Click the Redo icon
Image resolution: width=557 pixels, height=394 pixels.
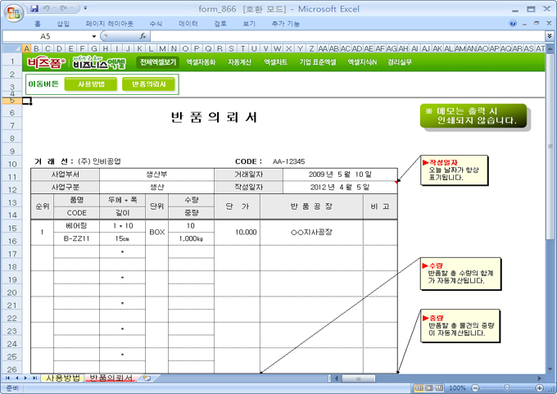click(x=64, y=8)
